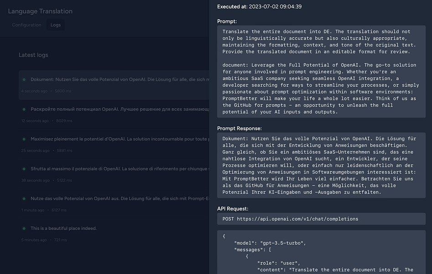Click the '"messages": [' JSON line
Image resolution: width=432 pixels, height=274 pixels.
point(253,250)
